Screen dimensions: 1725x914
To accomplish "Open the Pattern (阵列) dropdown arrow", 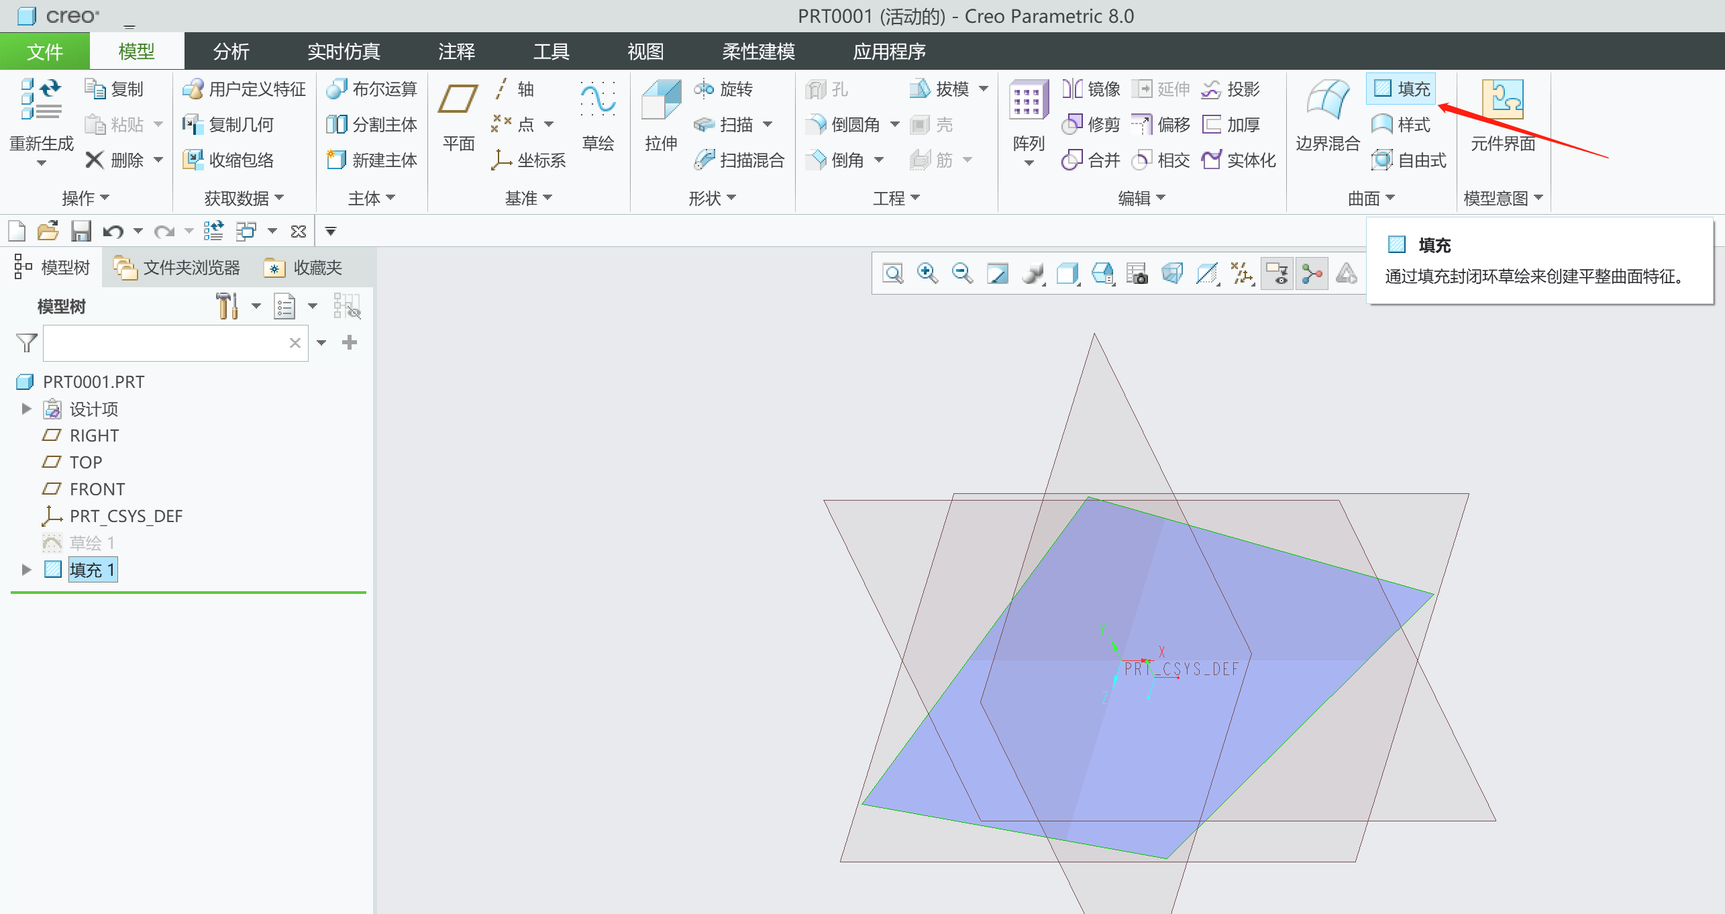I will point(1029,163).
